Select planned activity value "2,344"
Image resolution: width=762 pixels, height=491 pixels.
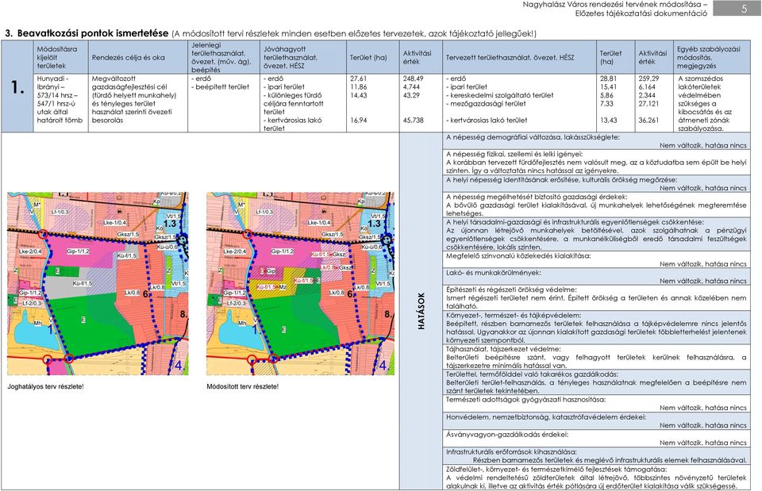(x=647, y=95)
